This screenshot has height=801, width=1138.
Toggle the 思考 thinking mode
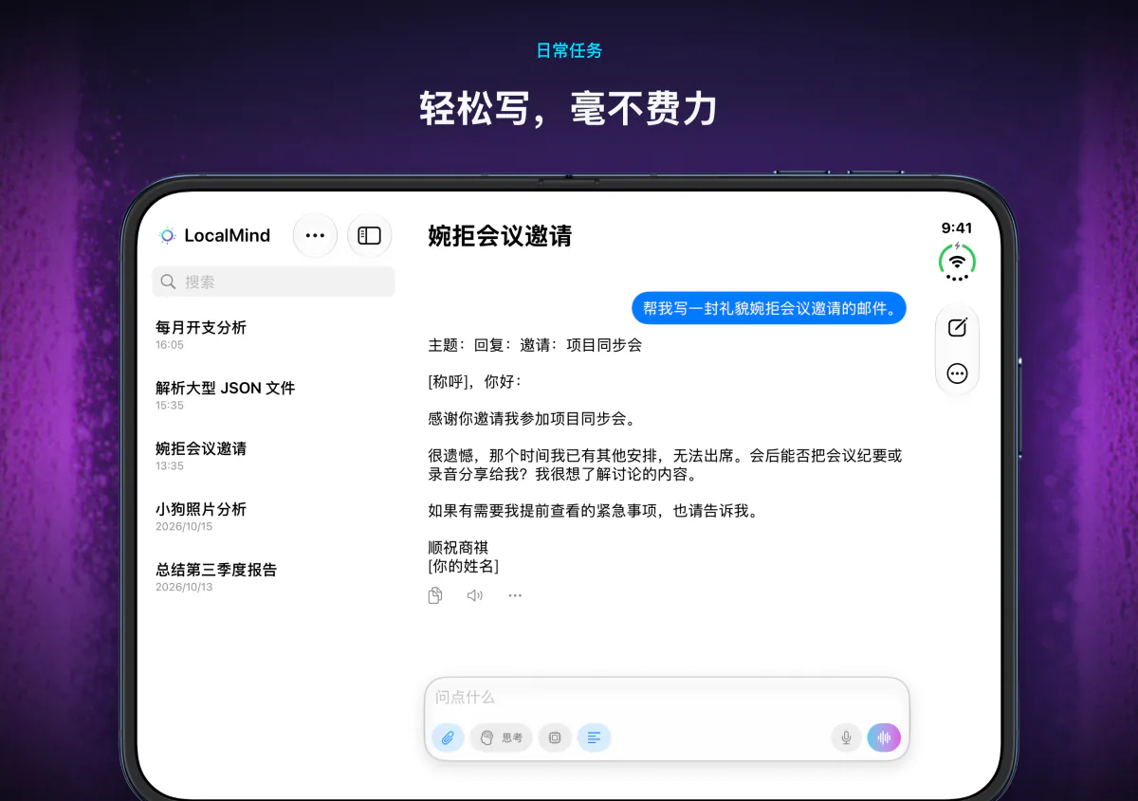[x=501, y=737]
